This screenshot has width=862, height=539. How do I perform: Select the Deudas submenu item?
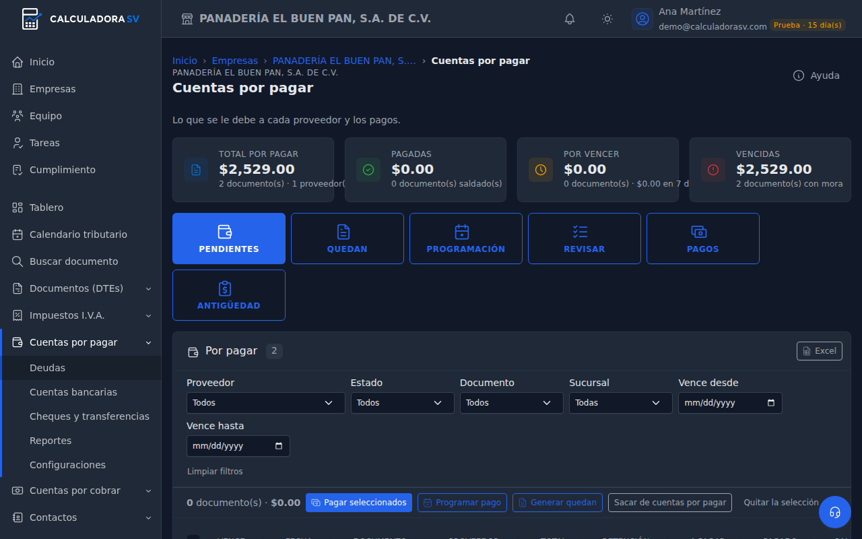81,368
